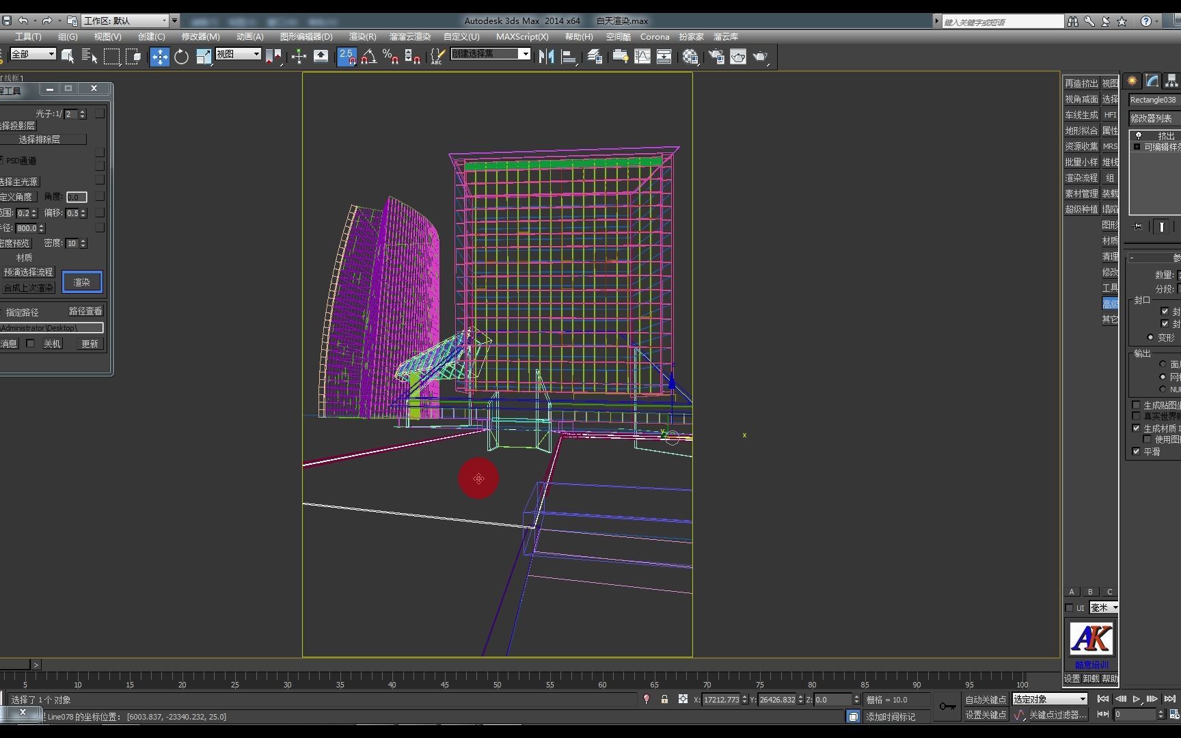Open the Material Editor
Image resolution: width=1181 pixels, height=738 pixels.
pos(690,57)
